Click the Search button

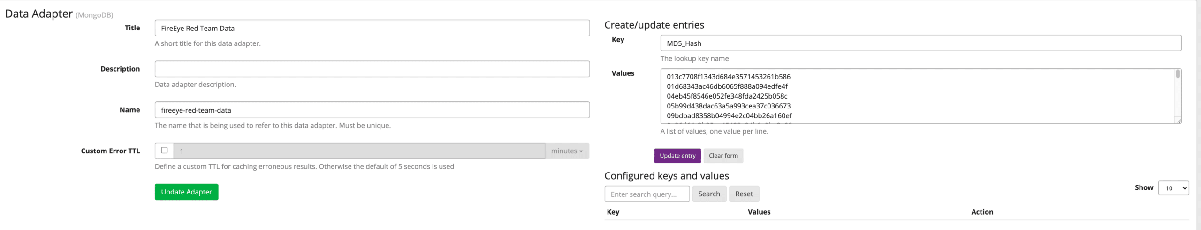(x=708, y=194)
